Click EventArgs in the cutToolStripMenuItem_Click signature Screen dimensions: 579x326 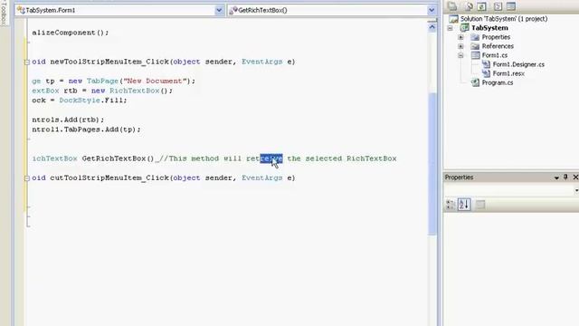tap(261, 177)
